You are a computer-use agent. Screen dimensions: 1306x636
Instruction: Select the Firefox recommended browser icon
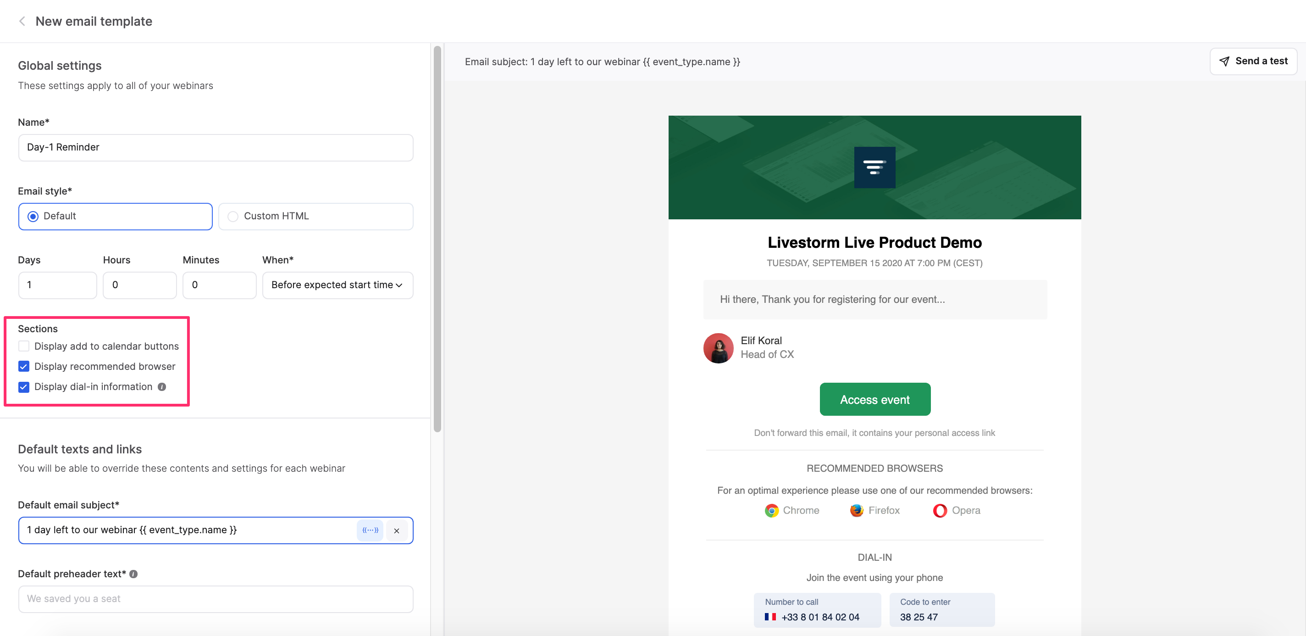coord(856,510)
